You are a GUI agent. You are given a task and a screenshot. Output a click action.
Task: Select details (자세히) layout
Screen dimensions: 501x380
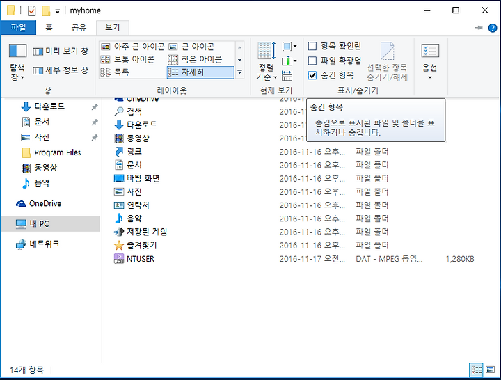coord(200,72)
